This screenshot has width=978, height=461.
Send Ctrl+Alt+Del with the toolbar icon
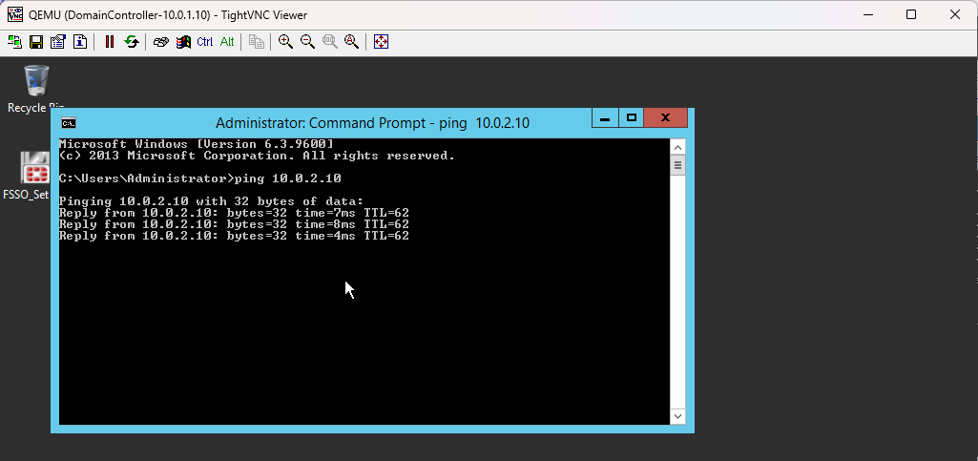(161, 42)
